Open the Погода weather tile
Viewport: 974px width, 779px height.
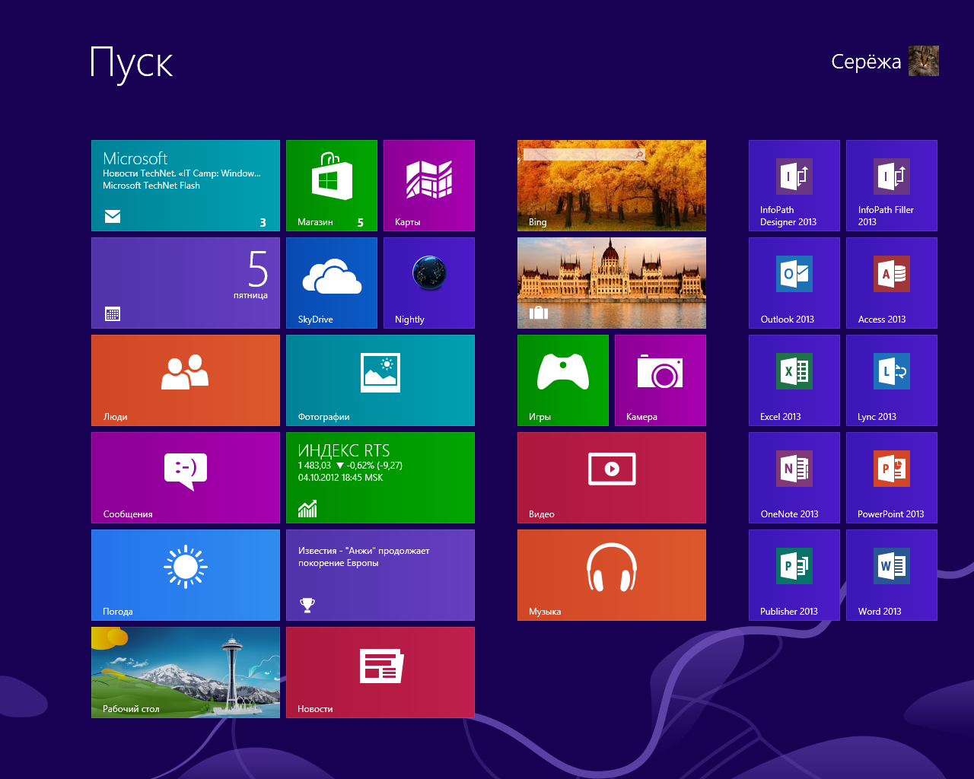[186, 575]
